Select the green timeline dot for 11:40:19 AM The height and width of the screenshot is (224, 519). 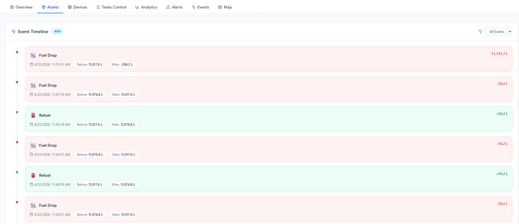pyautogui.click(x=17, y=172)
